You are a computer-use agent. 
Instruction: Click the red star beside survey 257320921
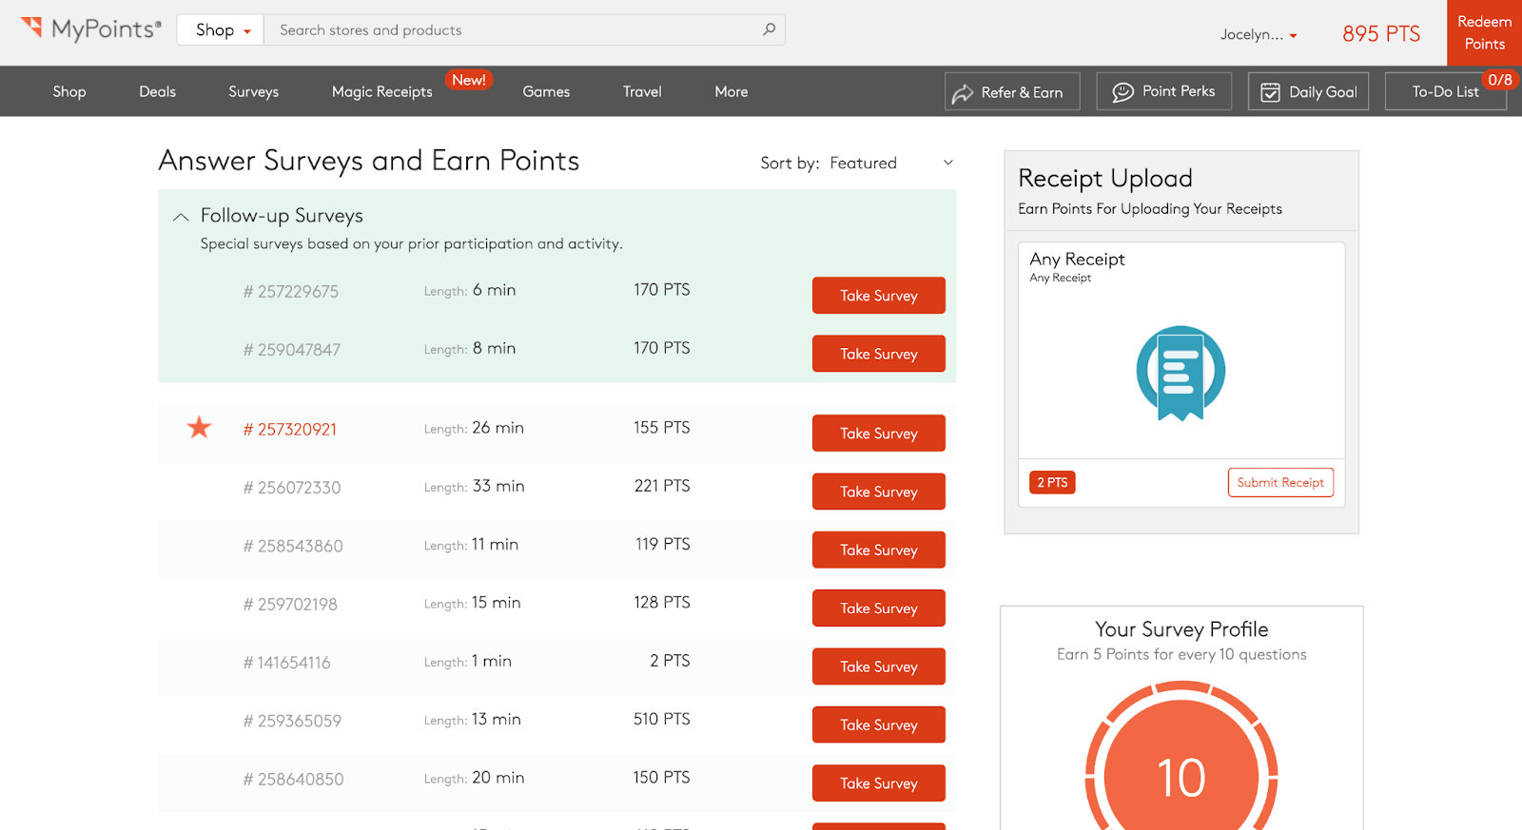click(x=199, y=428)
